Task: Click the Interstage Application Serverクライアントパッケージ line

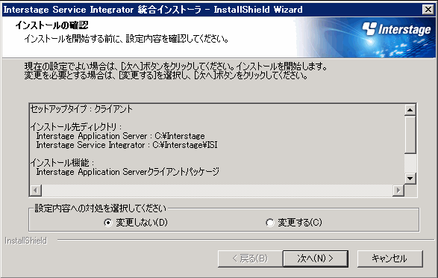Action: [128, 172]
